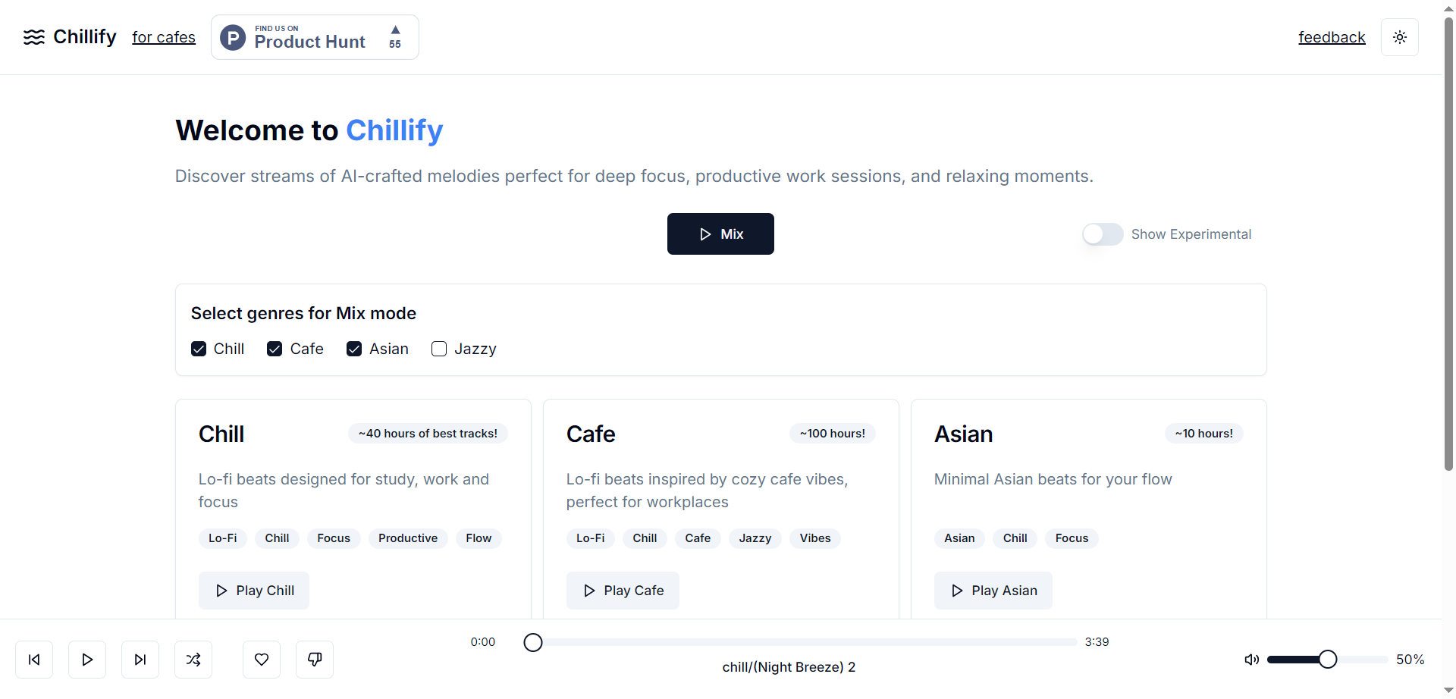The width and height of the screenshot is (1456, 699).
Task: Open the feedback link
Action: (x=1332, y=37)
